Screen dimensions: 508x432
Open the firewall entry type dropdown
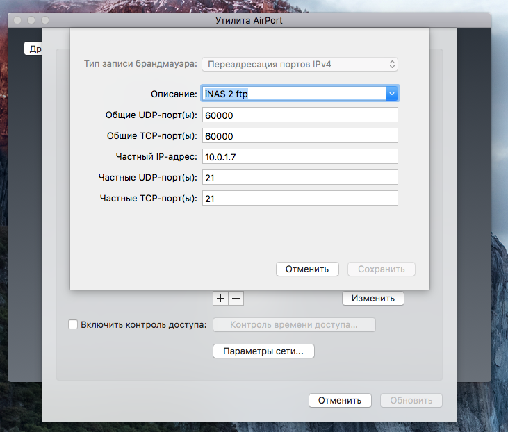(x=300, y=64)
